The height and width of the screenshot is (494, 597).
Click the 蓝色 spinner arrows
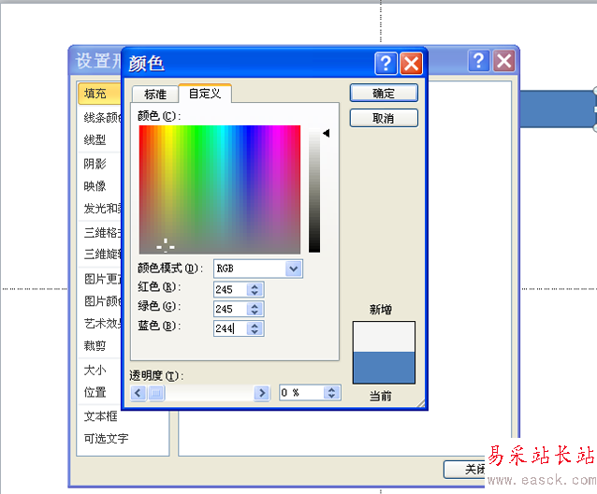click(255, 328)
